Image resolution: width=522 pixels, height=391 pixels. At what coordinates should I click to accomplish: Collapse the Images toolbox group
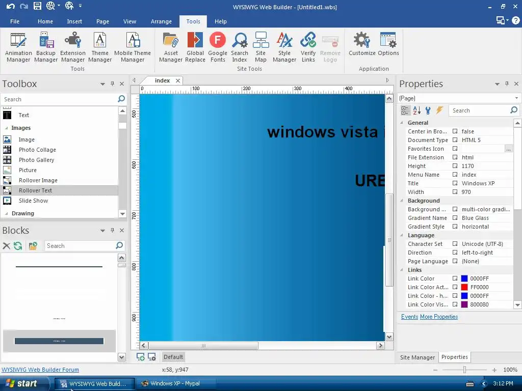tap(6, 128)
